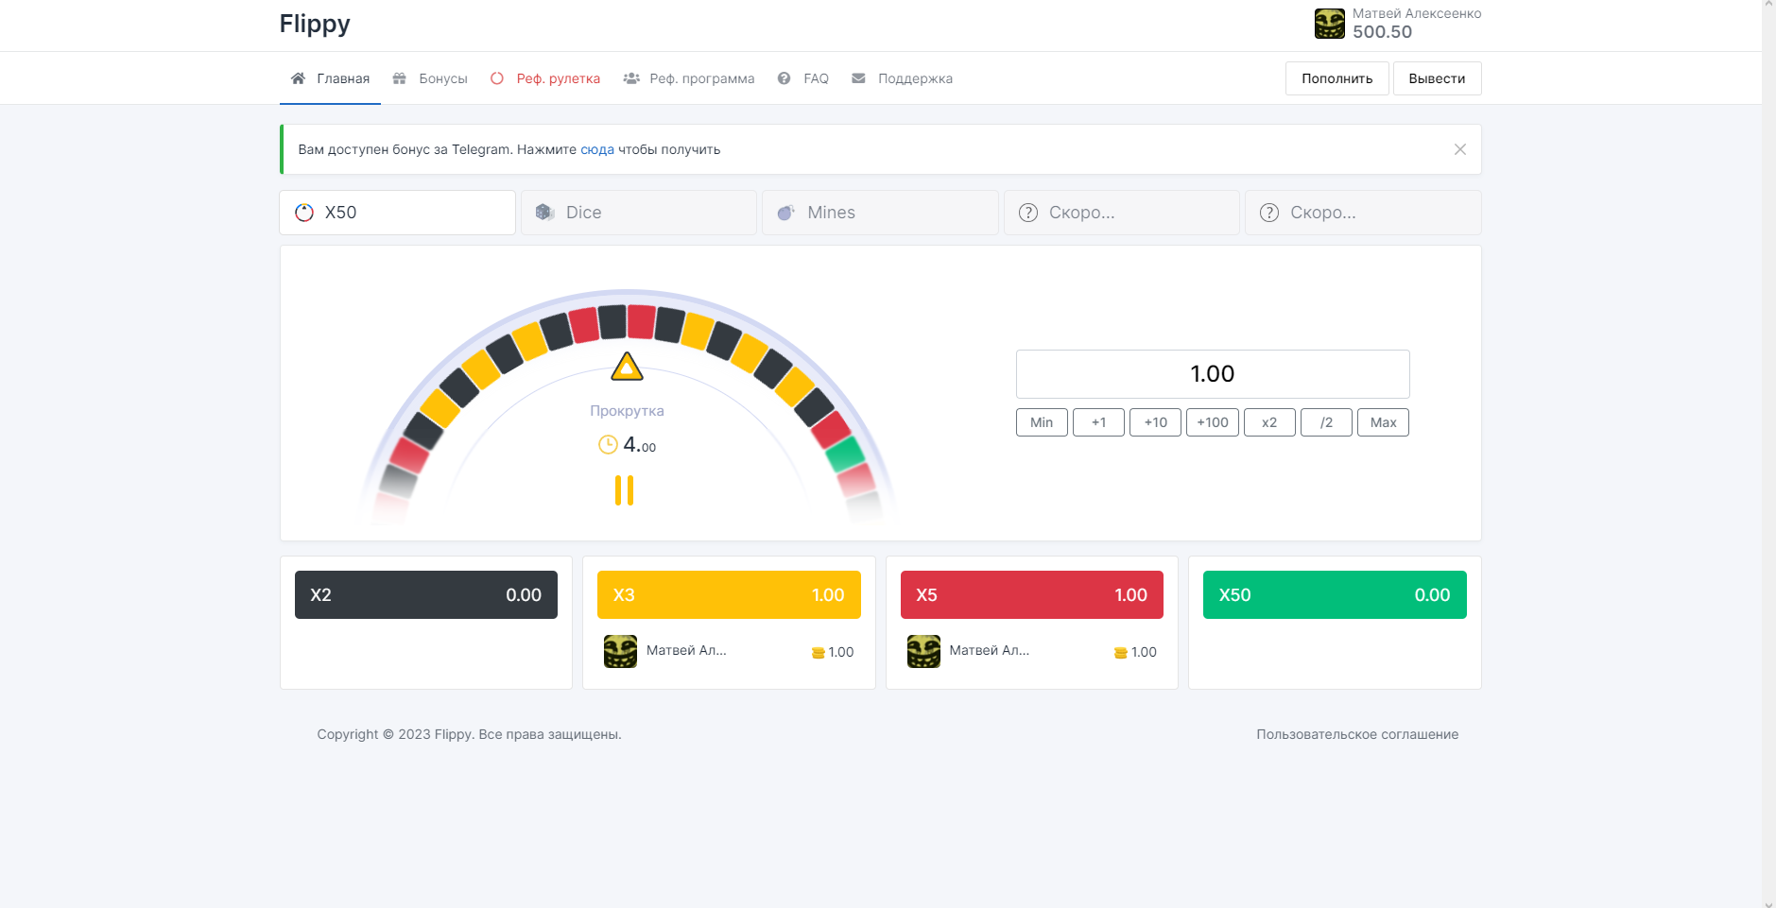1776x908 pixels.
Task: Place bet on red X5
Action: 1031,595
